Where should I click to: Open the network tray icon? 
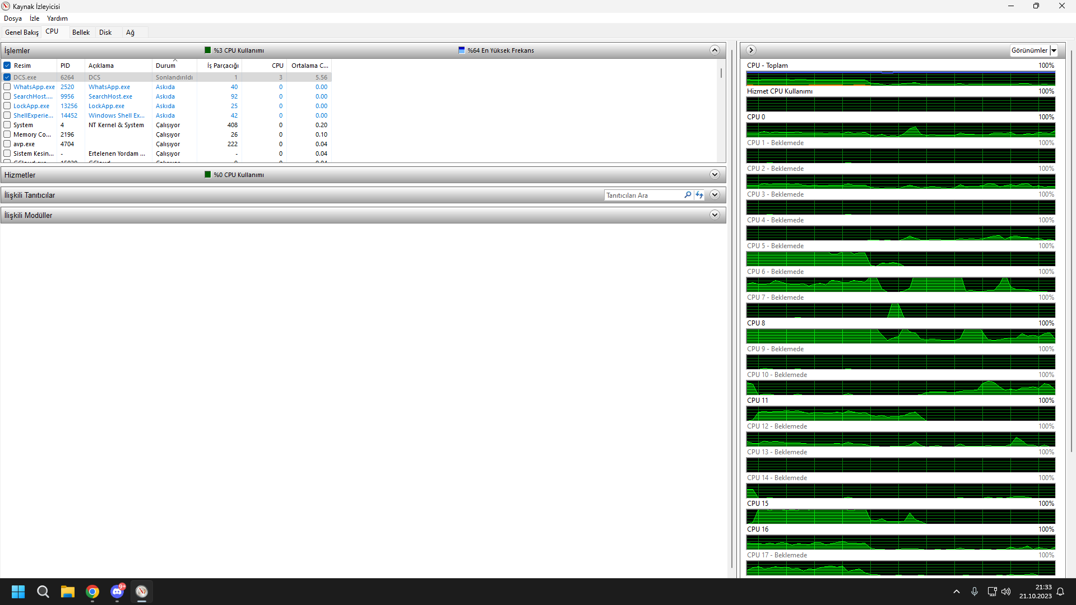click(x=992, y=592)
